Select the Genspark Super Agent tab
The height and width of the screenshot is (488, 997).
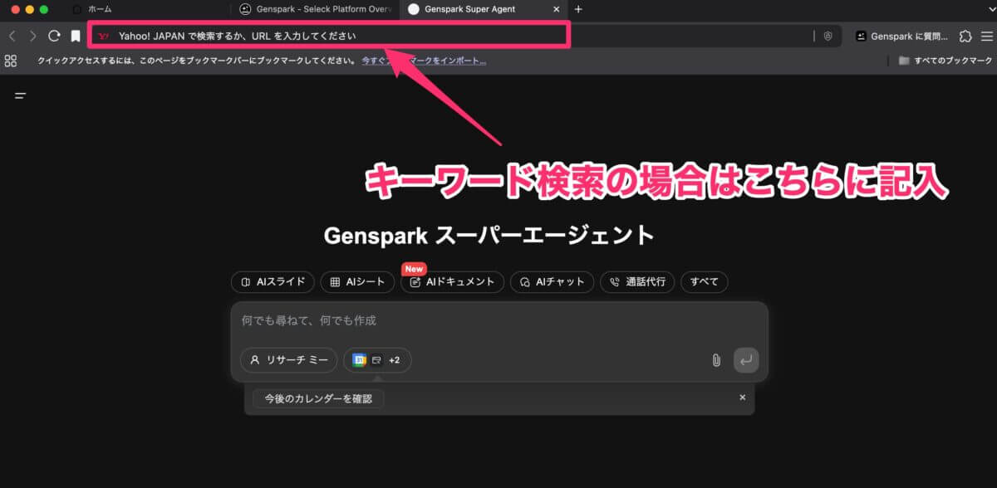[x=483, y=9]
